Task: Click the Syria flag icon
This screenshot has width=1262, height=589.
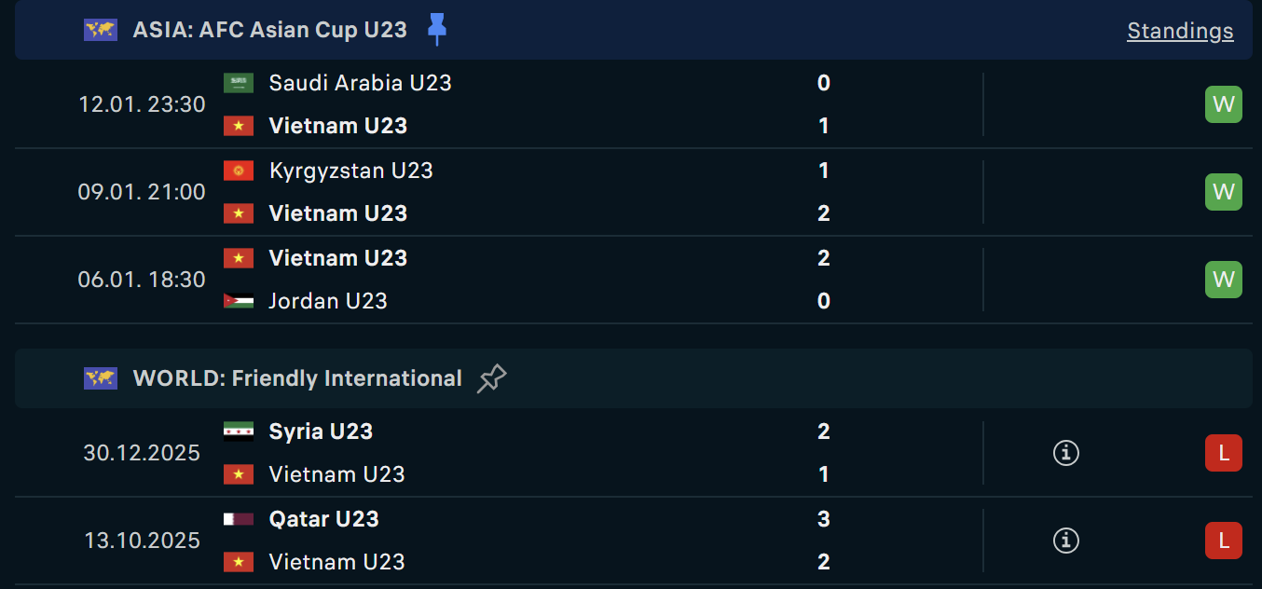Action: (239, 431)
